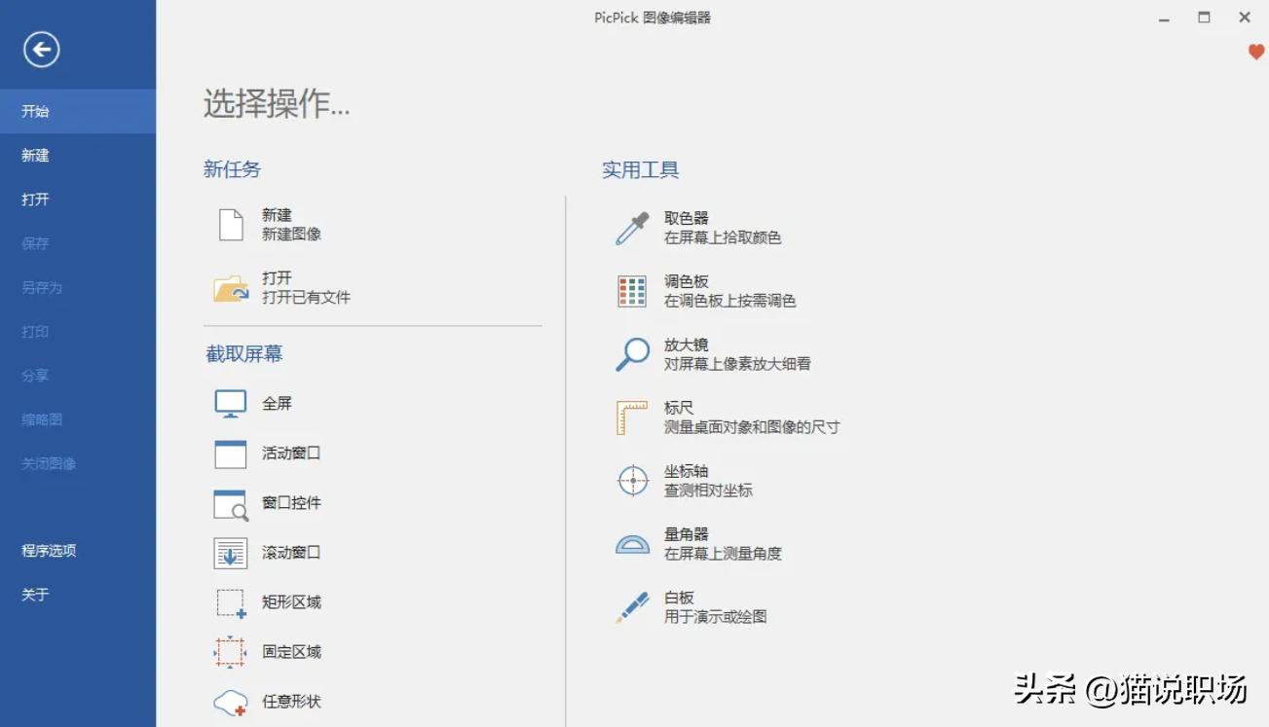Open the 关于 about section
Screen dimensions: 1269x727
tap(34, 593)
